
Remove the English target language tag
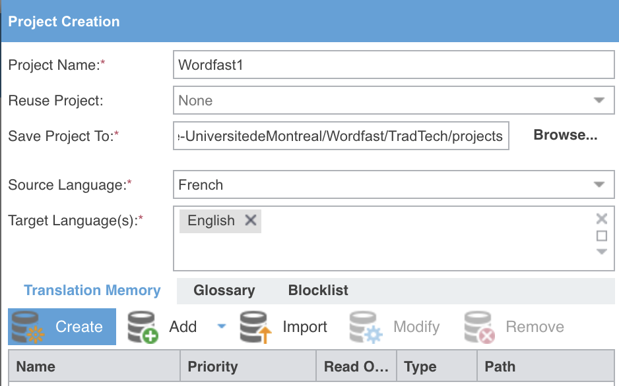[251, 220]
